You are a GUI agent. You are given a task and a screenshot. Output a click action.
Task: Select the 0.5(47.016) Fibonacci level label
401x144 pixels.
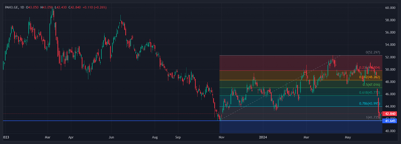click(371, 85)
